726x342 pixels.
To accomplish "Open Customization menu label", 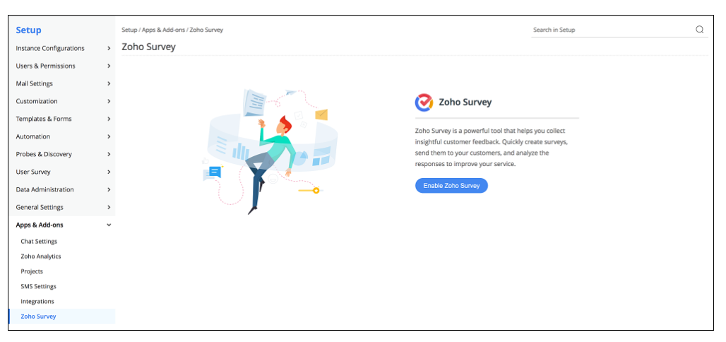I will [x=37, y=101].
